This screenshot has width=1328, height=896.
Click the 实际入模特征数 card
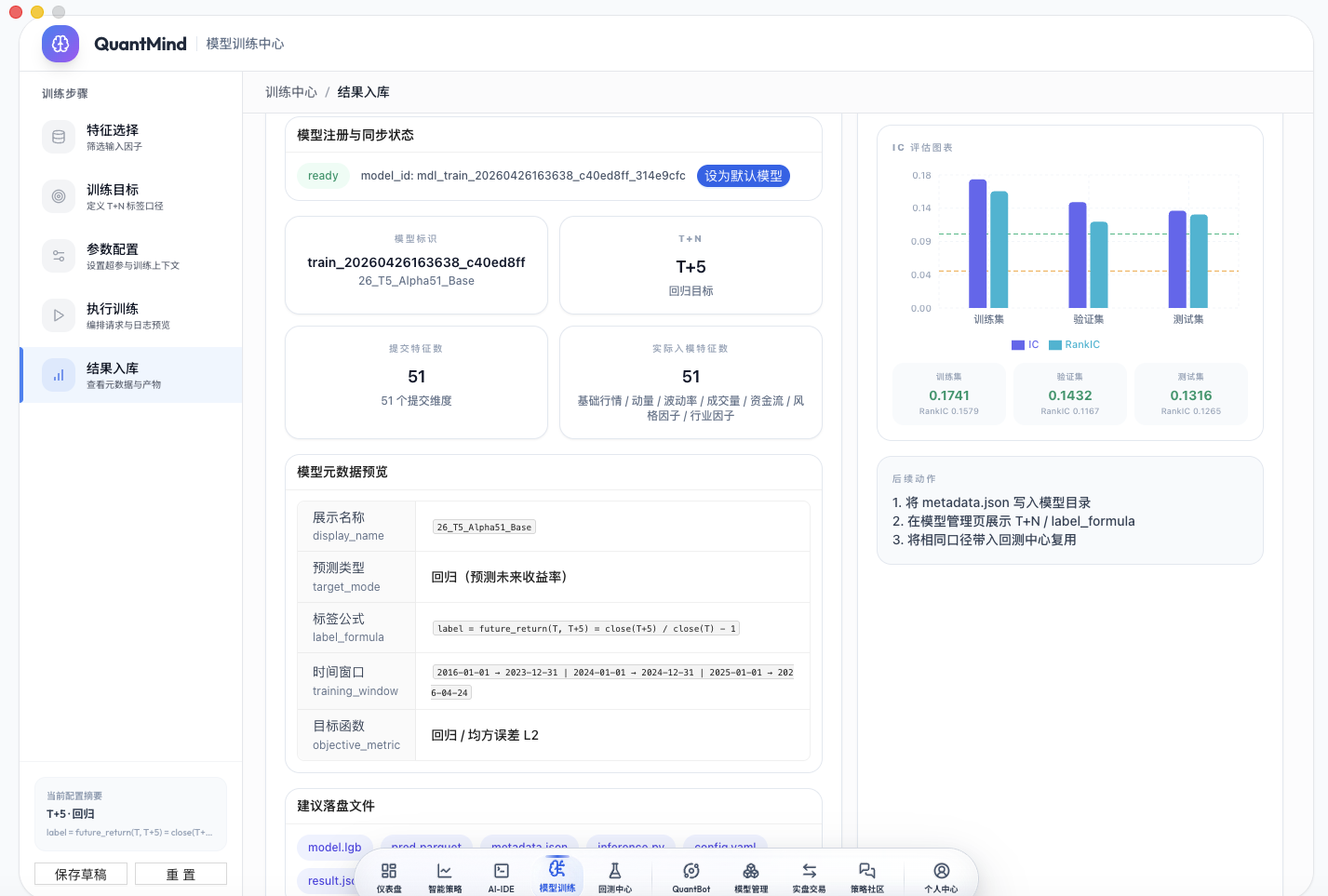point(691,382)
